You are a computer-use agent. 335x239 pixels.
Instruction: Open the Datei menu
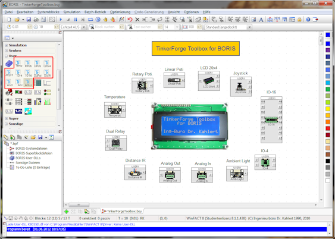8,12
